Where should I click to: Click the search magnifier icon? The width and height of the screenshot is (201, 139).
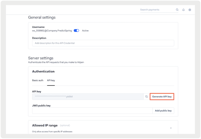[x=177, y=10]
